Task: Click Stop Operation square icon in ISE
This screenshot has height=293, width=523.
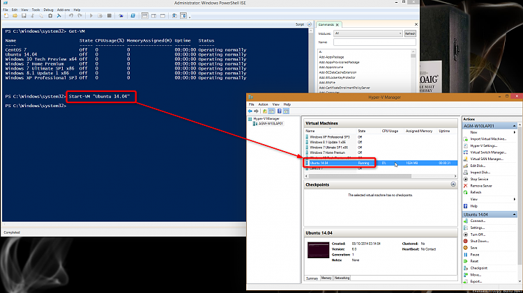Action: tap(109, 15)
